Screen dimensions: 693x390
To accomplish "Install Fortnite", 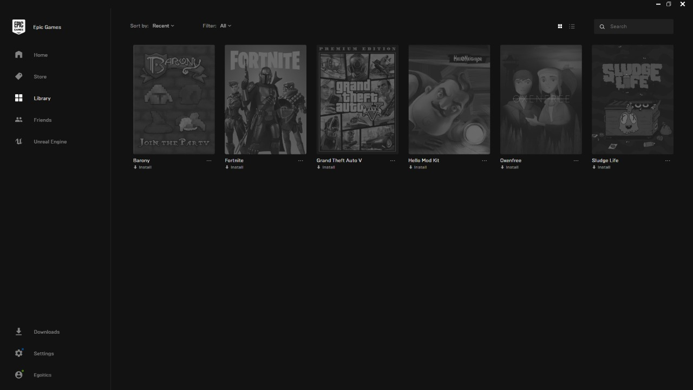I will [234, 167].
